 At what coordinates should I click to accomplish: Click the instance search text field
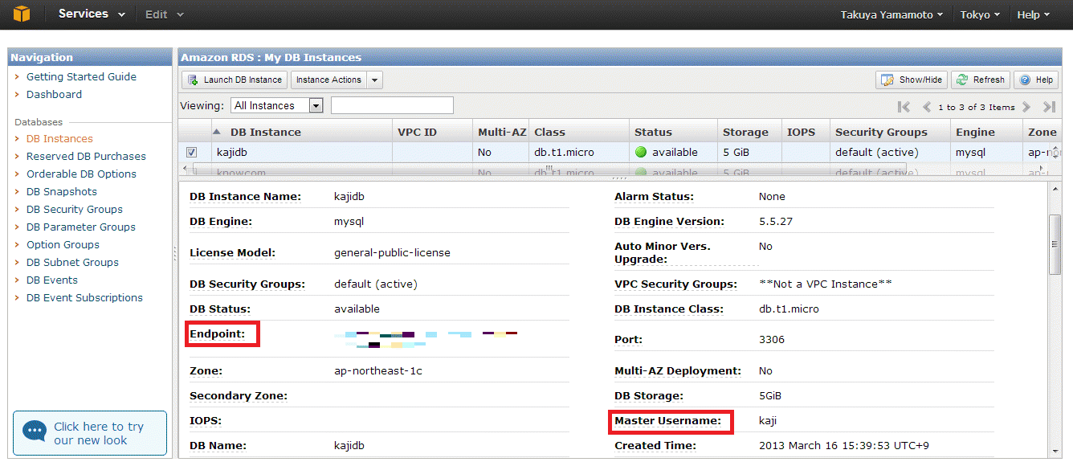(392, 105)
